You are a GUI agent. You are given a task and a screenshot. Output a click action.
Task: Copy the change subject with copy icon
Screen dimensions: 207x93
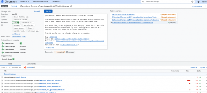click(71, 6)
